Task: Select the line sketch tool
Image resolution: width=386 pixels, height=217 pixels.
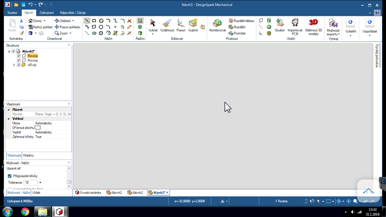Action: [87, 21]
